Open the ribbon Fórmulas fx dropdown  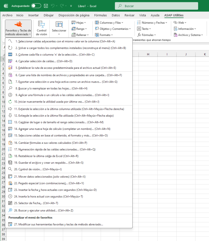147,35
